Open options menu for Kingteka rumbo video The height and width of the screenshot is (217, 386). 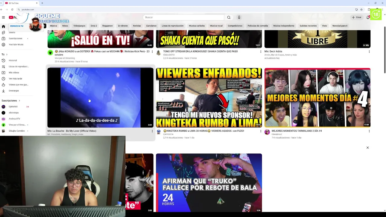pyautogui.click(x=261, y=131)
